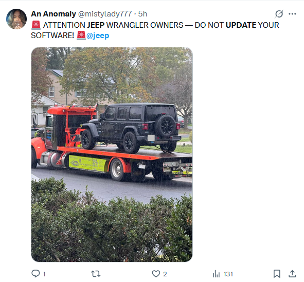Click the 131 views counter

(228, 274)
